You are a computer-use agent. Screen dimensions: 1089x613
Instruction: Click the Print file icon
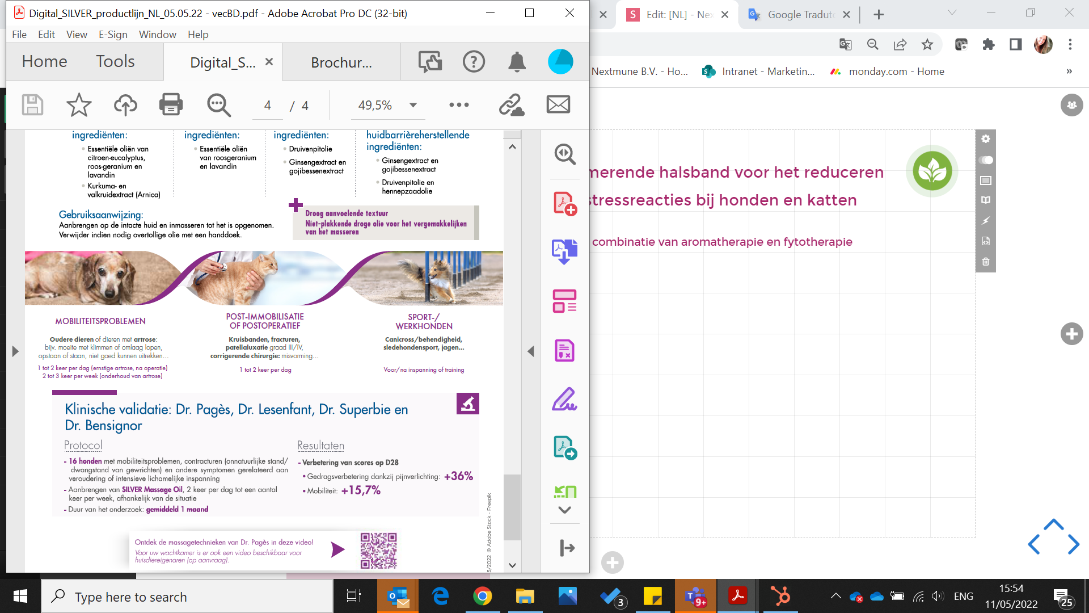click(x=171, y=105)
